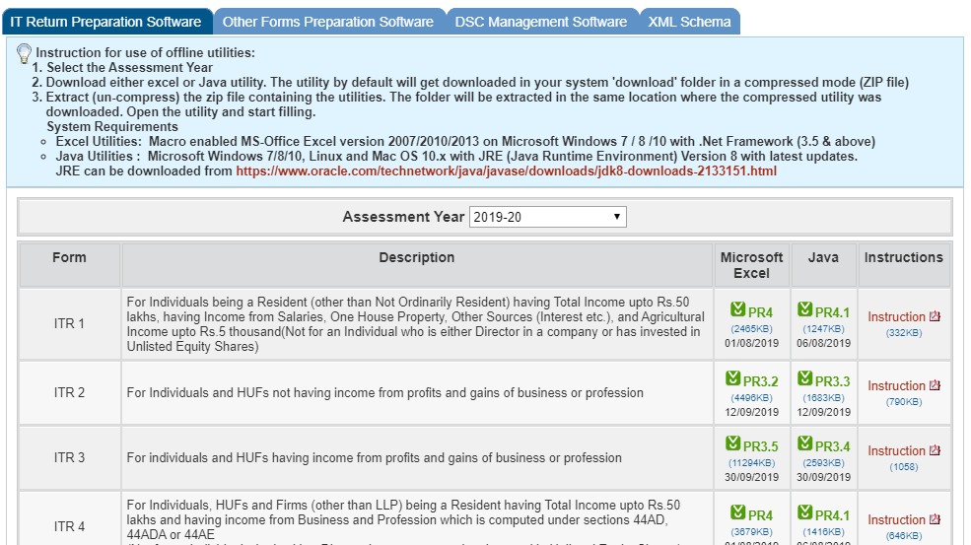The height and width of the screenshot is (545, 971).
Task: Click the lightbulb instruction icon
Action: pos(24,53)
